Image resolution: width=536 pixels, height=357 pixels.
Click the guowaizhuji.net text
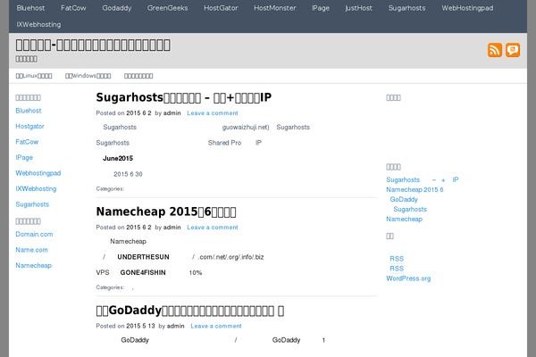(x=246, y=128)
